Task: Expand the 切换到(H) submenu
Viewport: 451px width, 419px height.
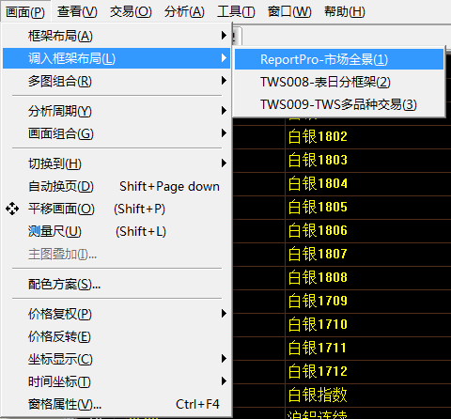Action: pyautogui.click(x=117, y=163)
